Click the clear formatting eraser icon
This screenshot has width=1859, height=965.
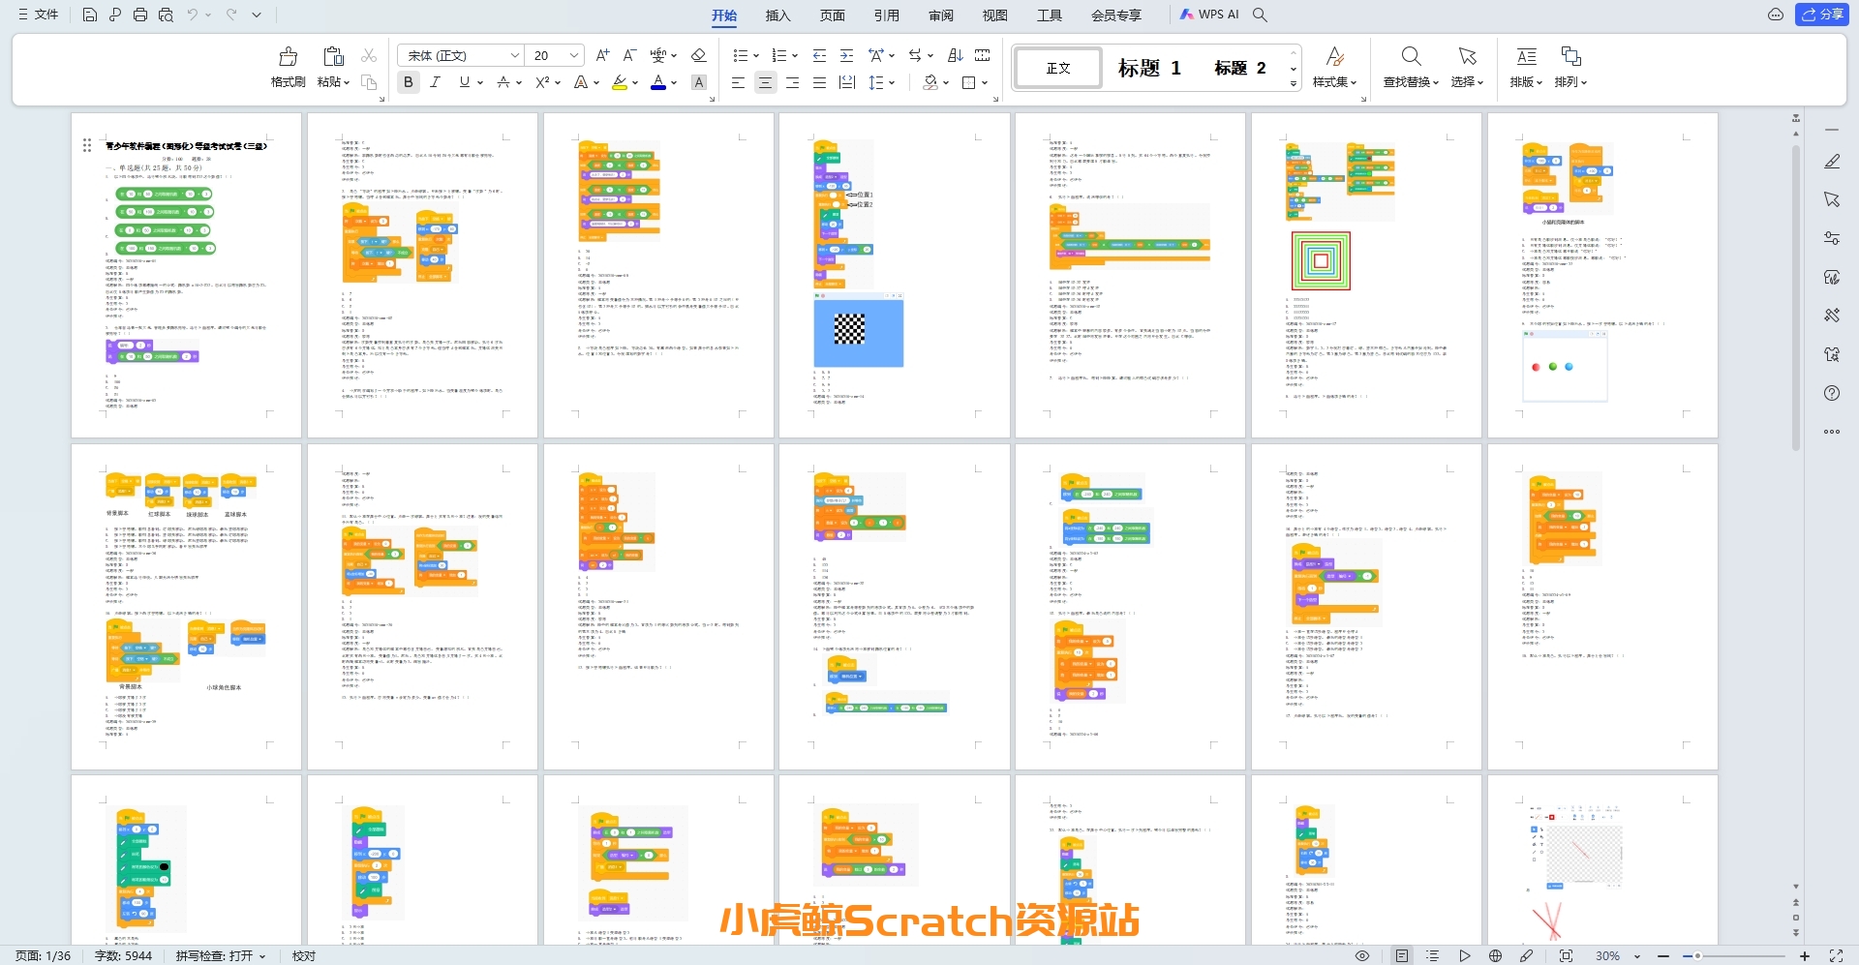(x=699, y=55)
